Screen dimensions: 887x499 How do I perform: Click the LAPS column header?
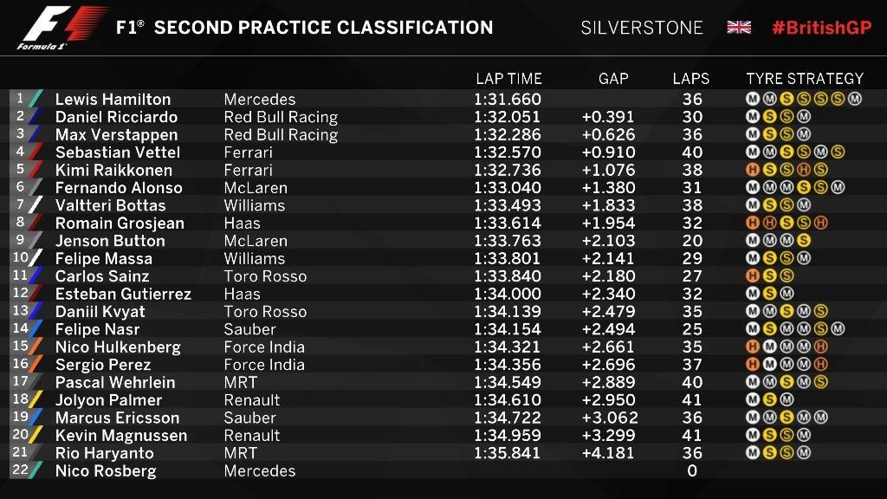click(x=691, y=79)
